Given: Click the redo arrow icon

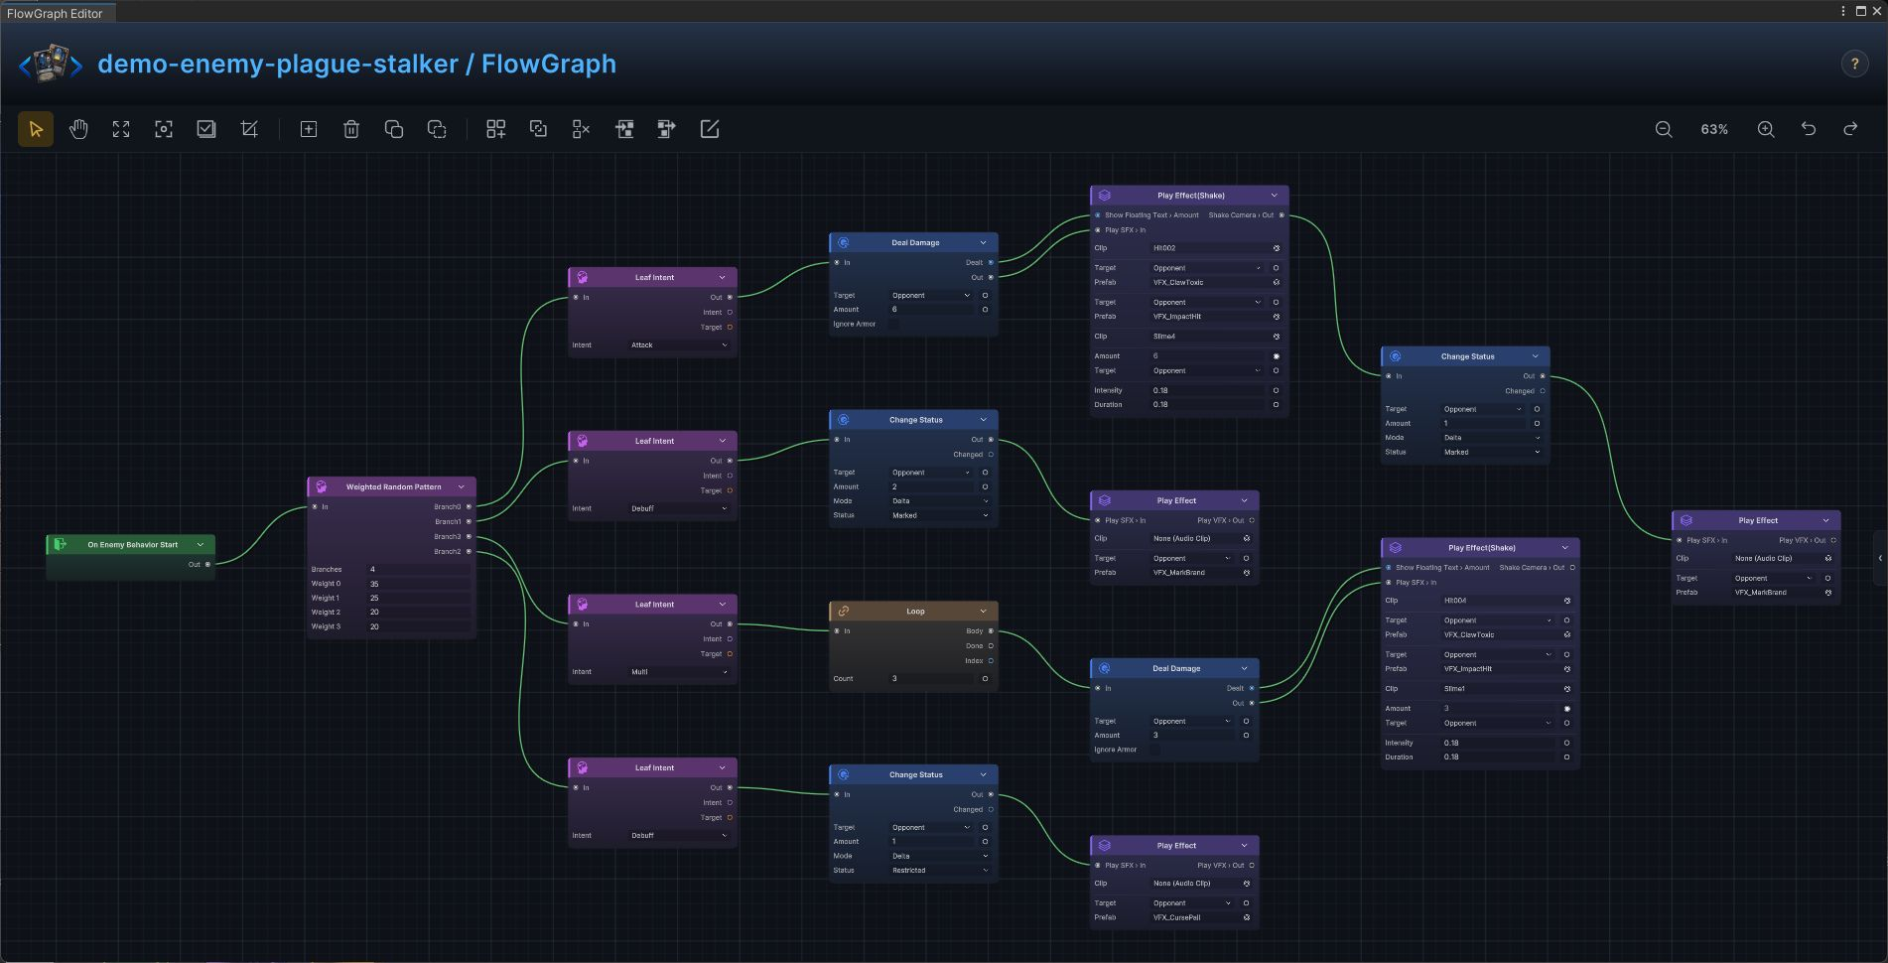Looking at the screenshot, I should (x=1851, y=129).
